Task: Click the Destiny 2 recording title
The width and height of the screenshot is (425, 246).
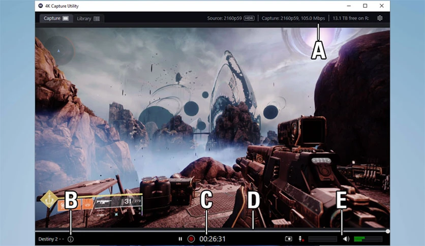Action: pos(51,239)
